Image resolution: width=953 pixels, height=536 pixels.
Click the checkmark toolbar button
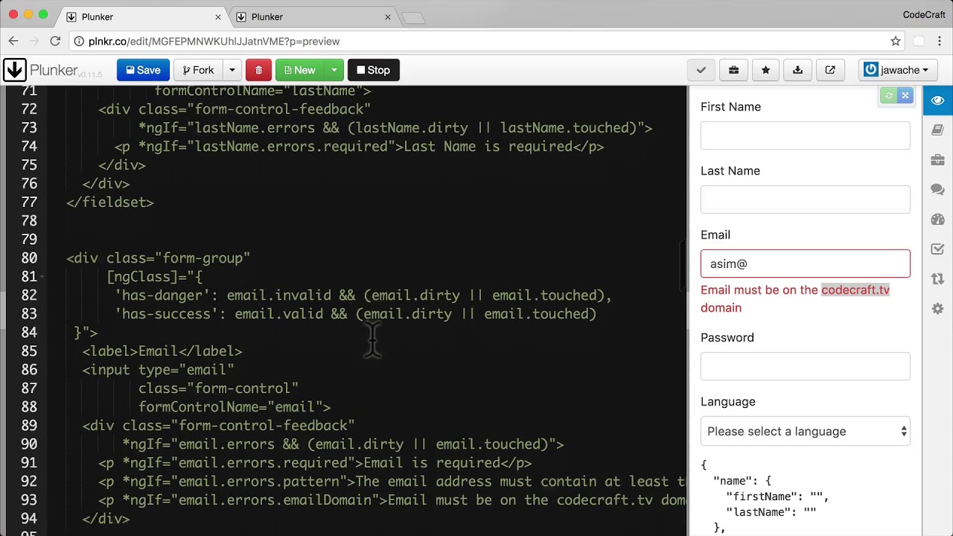701,70
